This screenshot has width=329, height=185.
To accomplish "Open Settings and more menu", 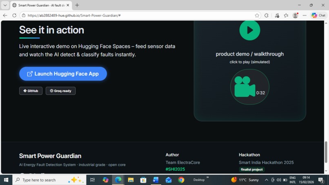I will point(305,16).
